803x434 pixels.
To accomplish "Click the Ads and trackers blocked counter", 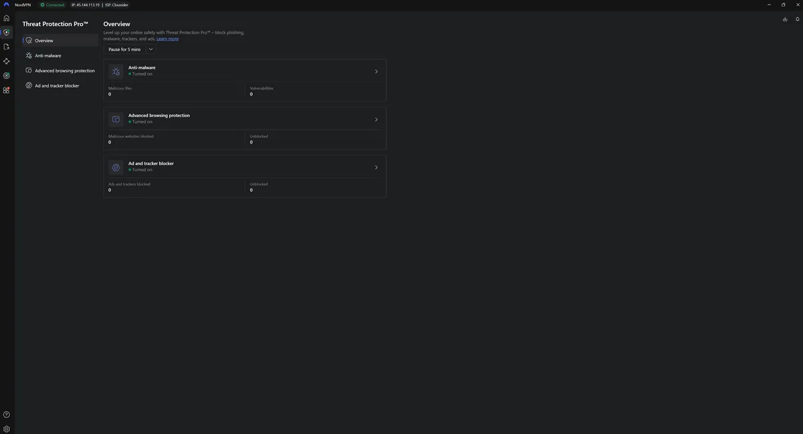I will [x=129, y=187].
